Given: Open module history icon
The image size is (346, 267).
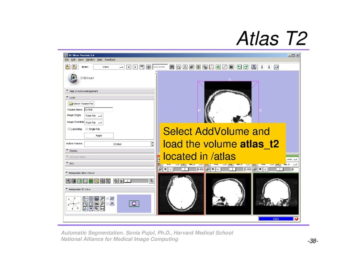Looking at the screenshot, I should [142, 67].
